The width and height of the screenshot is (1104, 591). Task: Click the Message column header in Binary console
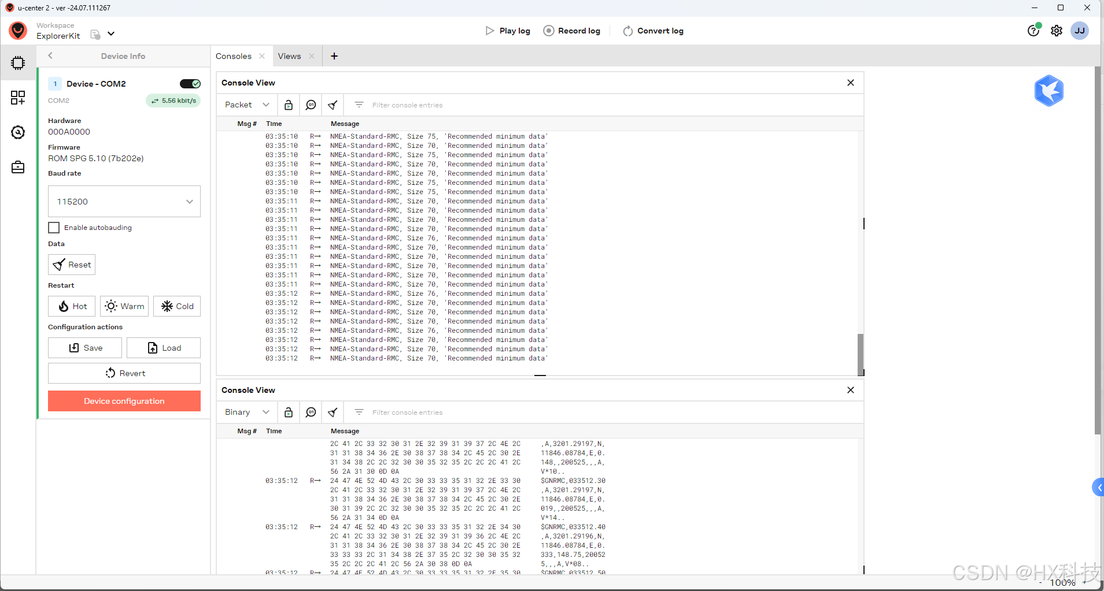click(345, 431)
